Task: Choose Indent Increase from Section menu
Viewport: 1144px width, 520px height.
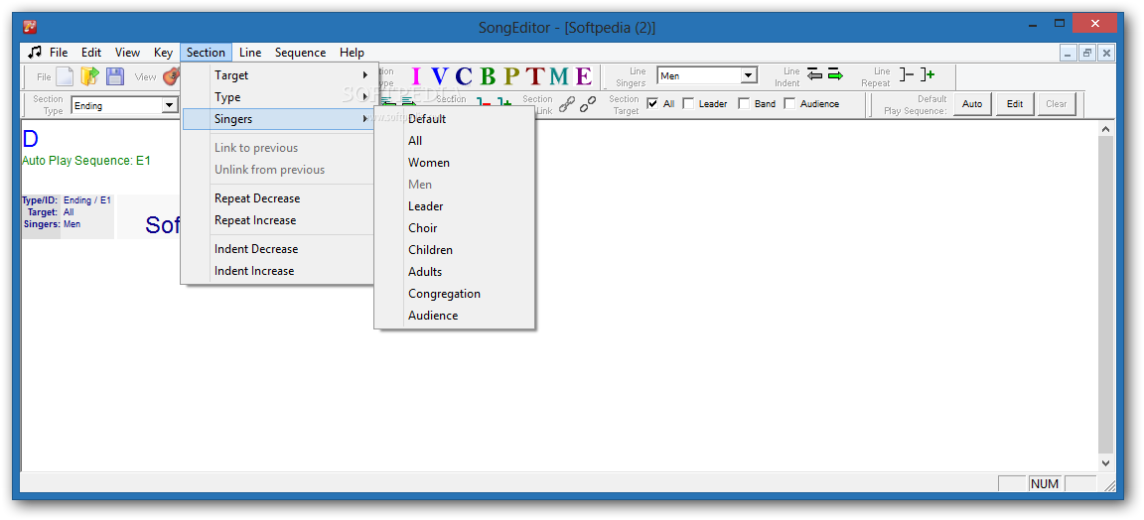Action: [x=279, y=271]
